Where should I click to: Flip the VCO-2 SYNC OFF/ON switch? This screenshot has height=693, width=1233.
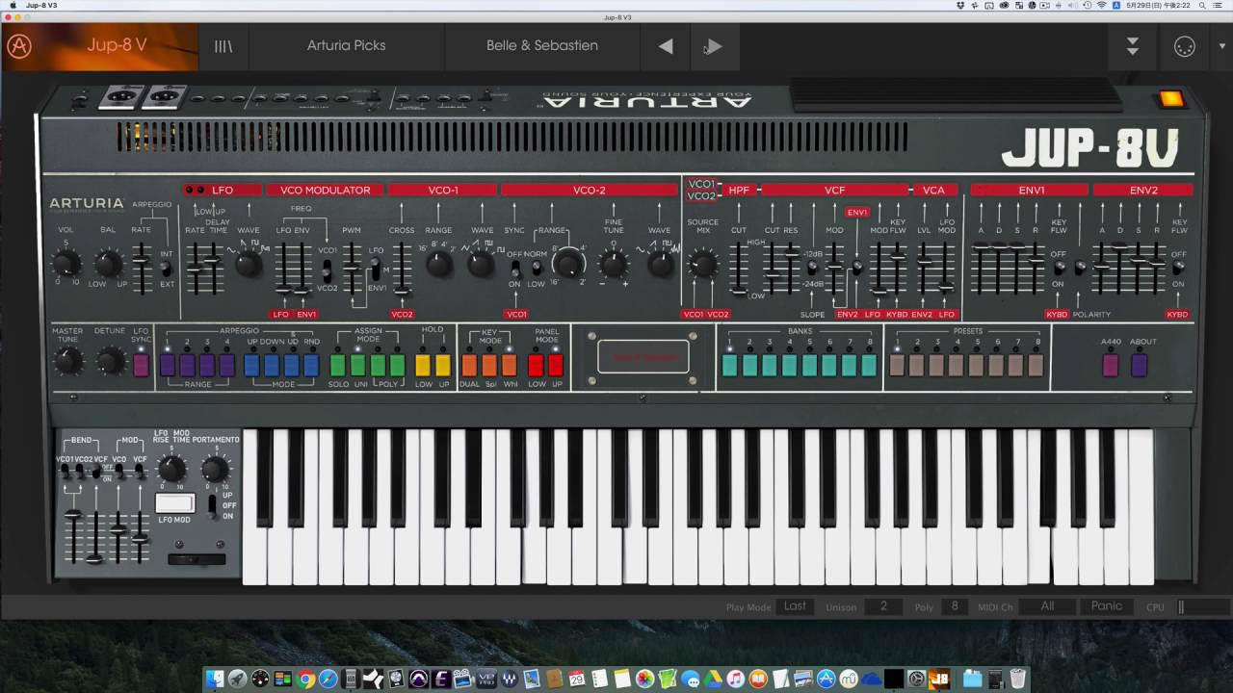tap(514, 269)
